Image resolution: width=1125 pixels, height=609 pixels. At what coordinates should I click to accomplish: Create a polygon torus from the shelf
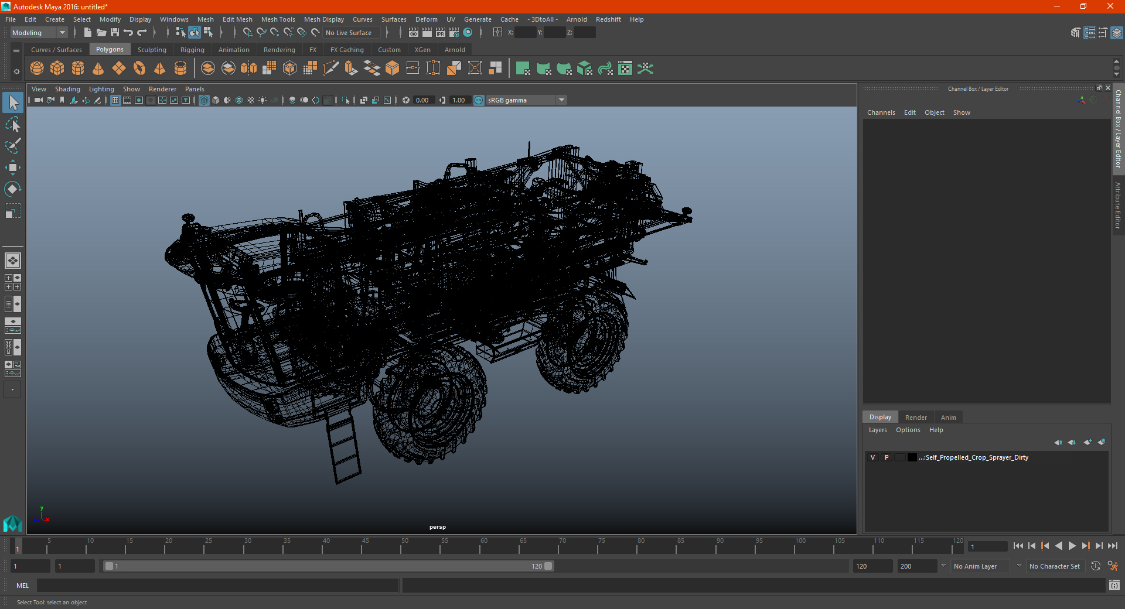139,69
